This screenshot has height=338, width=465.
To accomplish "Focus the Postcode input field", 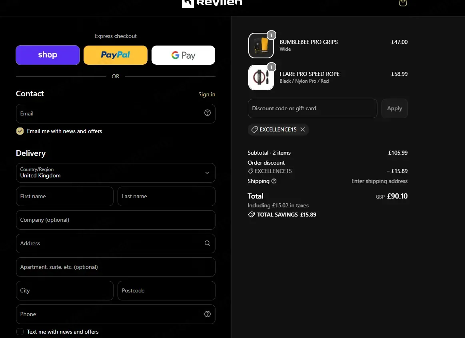I will tap(166, 290).
